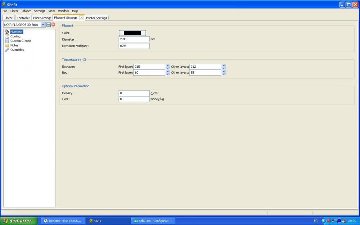Switch to the Print Settings tab
The image size is (360, 225).
pyautogui.click(x=42, y=18)
